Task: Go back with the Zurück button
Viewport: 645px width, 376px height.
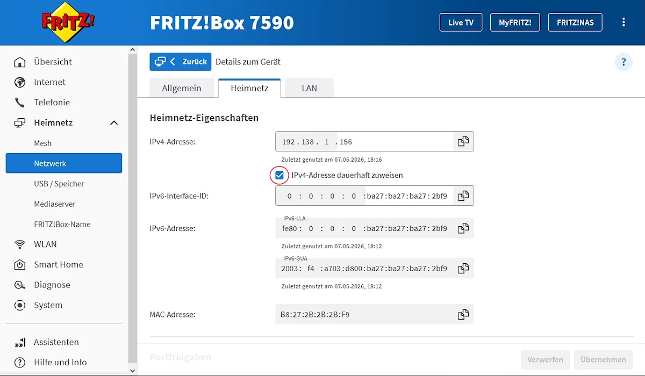Action: pyautogui.click(x=181, y=62)
